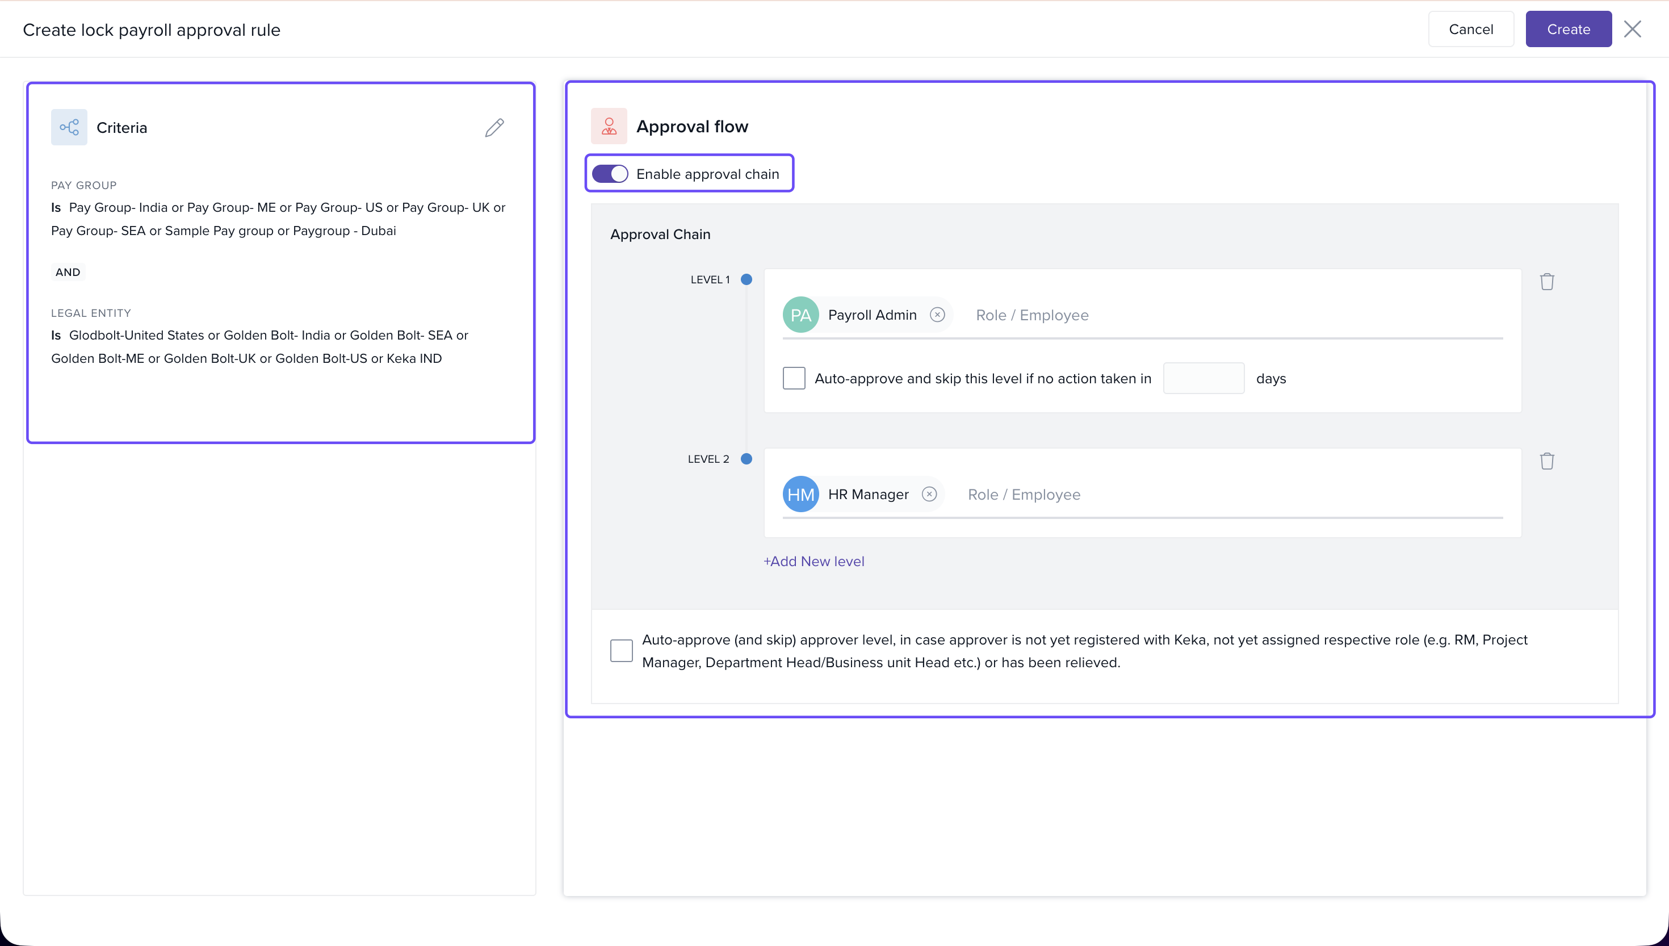Check auto-approve after no action days box
The image size is (1669, 946).
[794, 378]
